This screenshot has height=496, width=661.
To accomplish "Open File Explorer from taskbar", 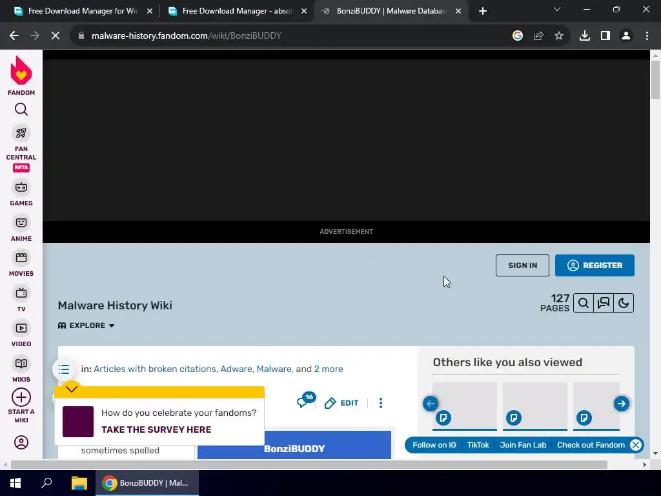I will click(79, 483).
